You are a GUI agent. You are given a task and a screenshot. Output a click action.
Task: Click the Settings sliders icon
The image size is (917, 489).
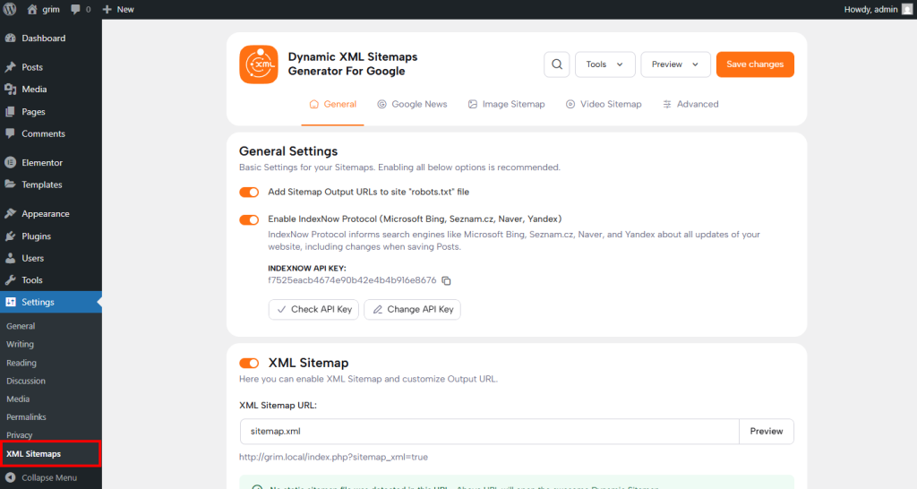(x=11, y=303)
